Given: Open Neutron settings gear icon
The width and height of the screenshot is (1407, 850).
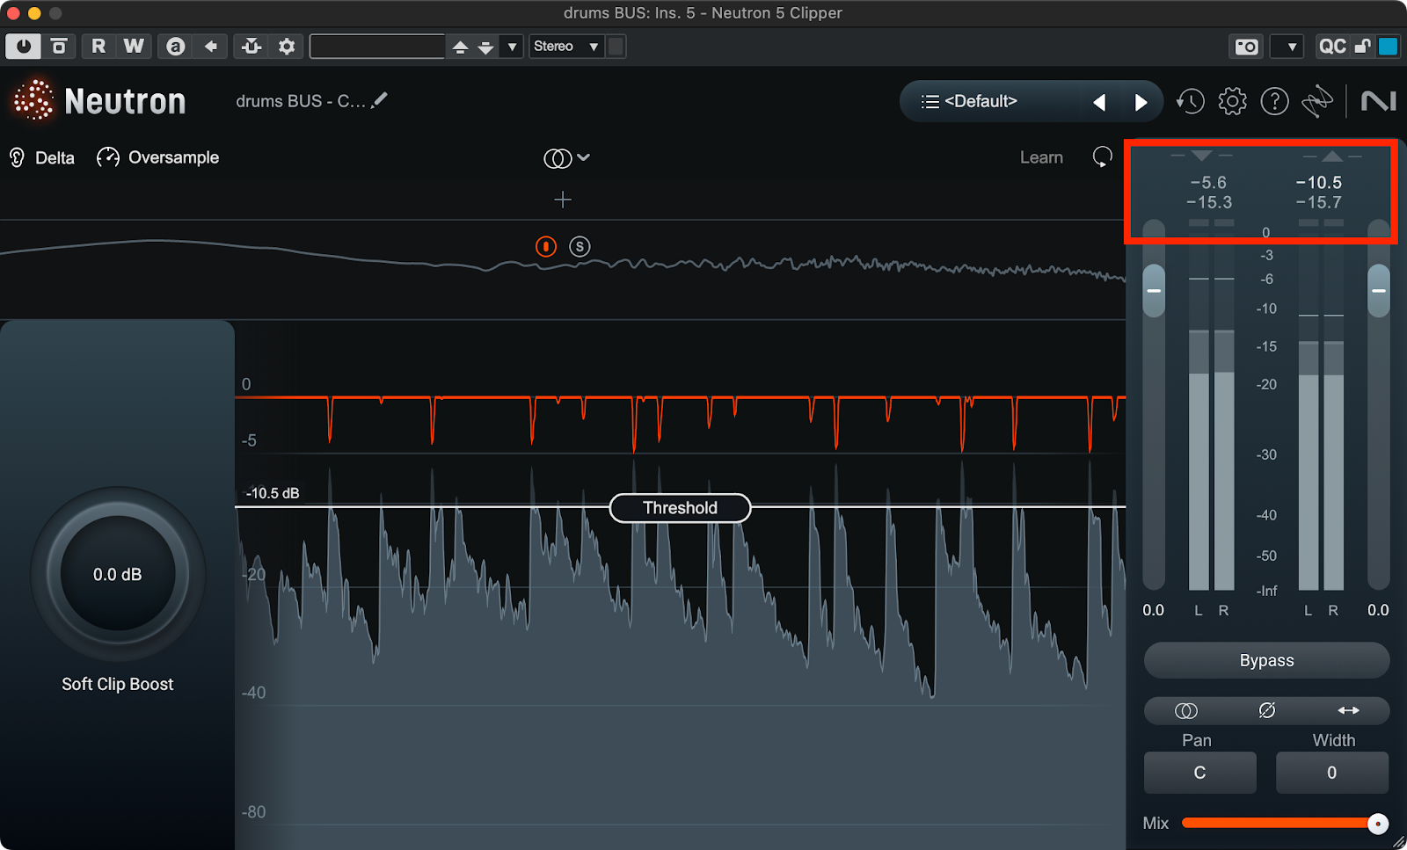Looking at the screenshot, I should pos(1232,102).
